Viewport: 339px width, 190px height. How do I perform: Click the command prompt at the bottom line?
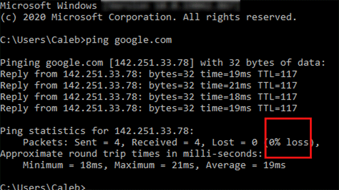(x=43, y=187)
